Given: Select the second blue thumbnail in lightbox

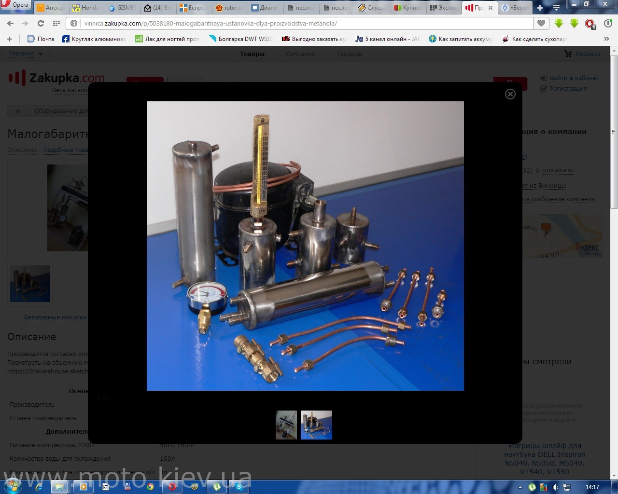Looking at the screenshot, I should (x=316, y=425).
